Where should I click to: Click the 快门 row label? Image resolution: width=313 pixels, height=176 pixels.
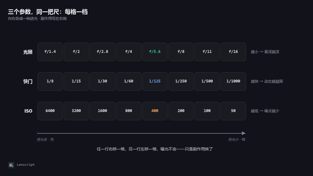pyautogui.click(x=28, y=82)
